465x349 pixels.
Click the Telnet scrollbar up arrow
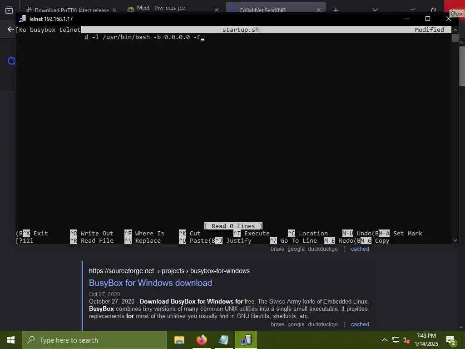pos(455,30)
